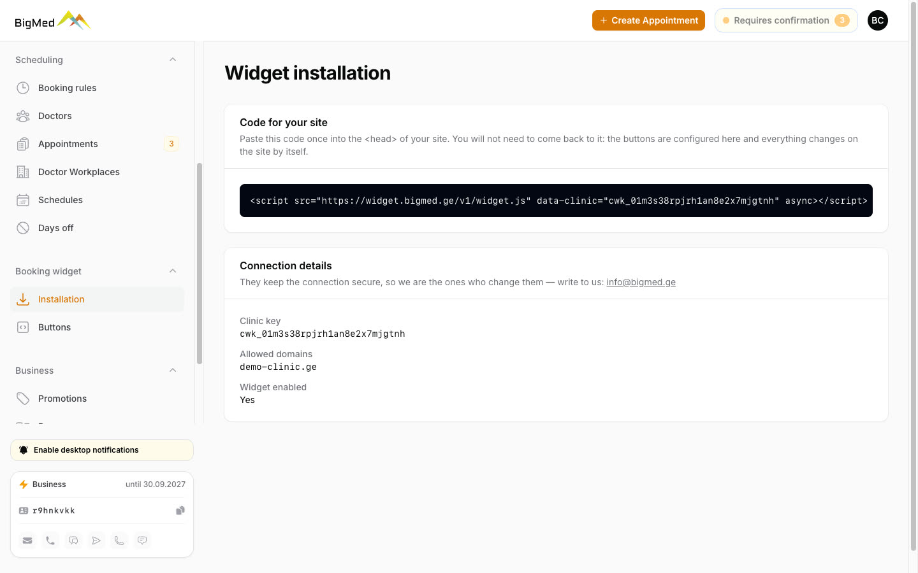This screenshot has height=573, width=918.
Task: Click the Create Appointment button
Action: 648,20
